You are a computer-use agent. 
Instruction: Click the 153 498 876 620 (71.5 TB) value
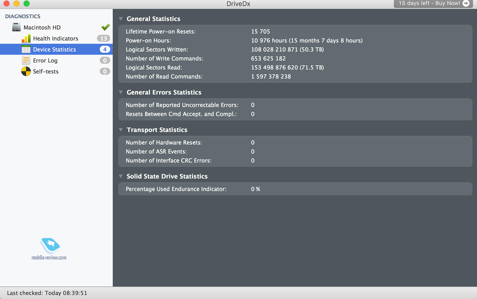(287, 67)
